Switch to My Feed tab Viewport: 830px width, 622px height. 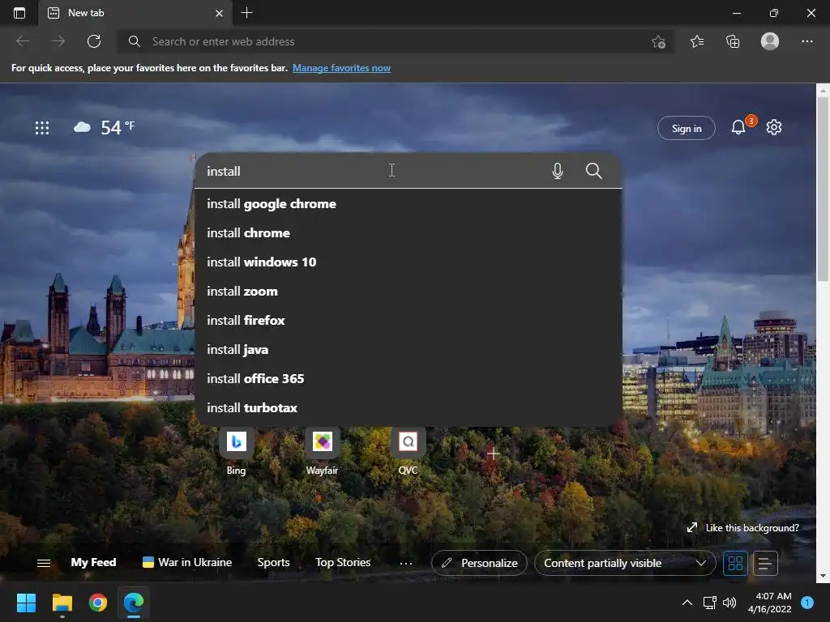tap(94, 563)
